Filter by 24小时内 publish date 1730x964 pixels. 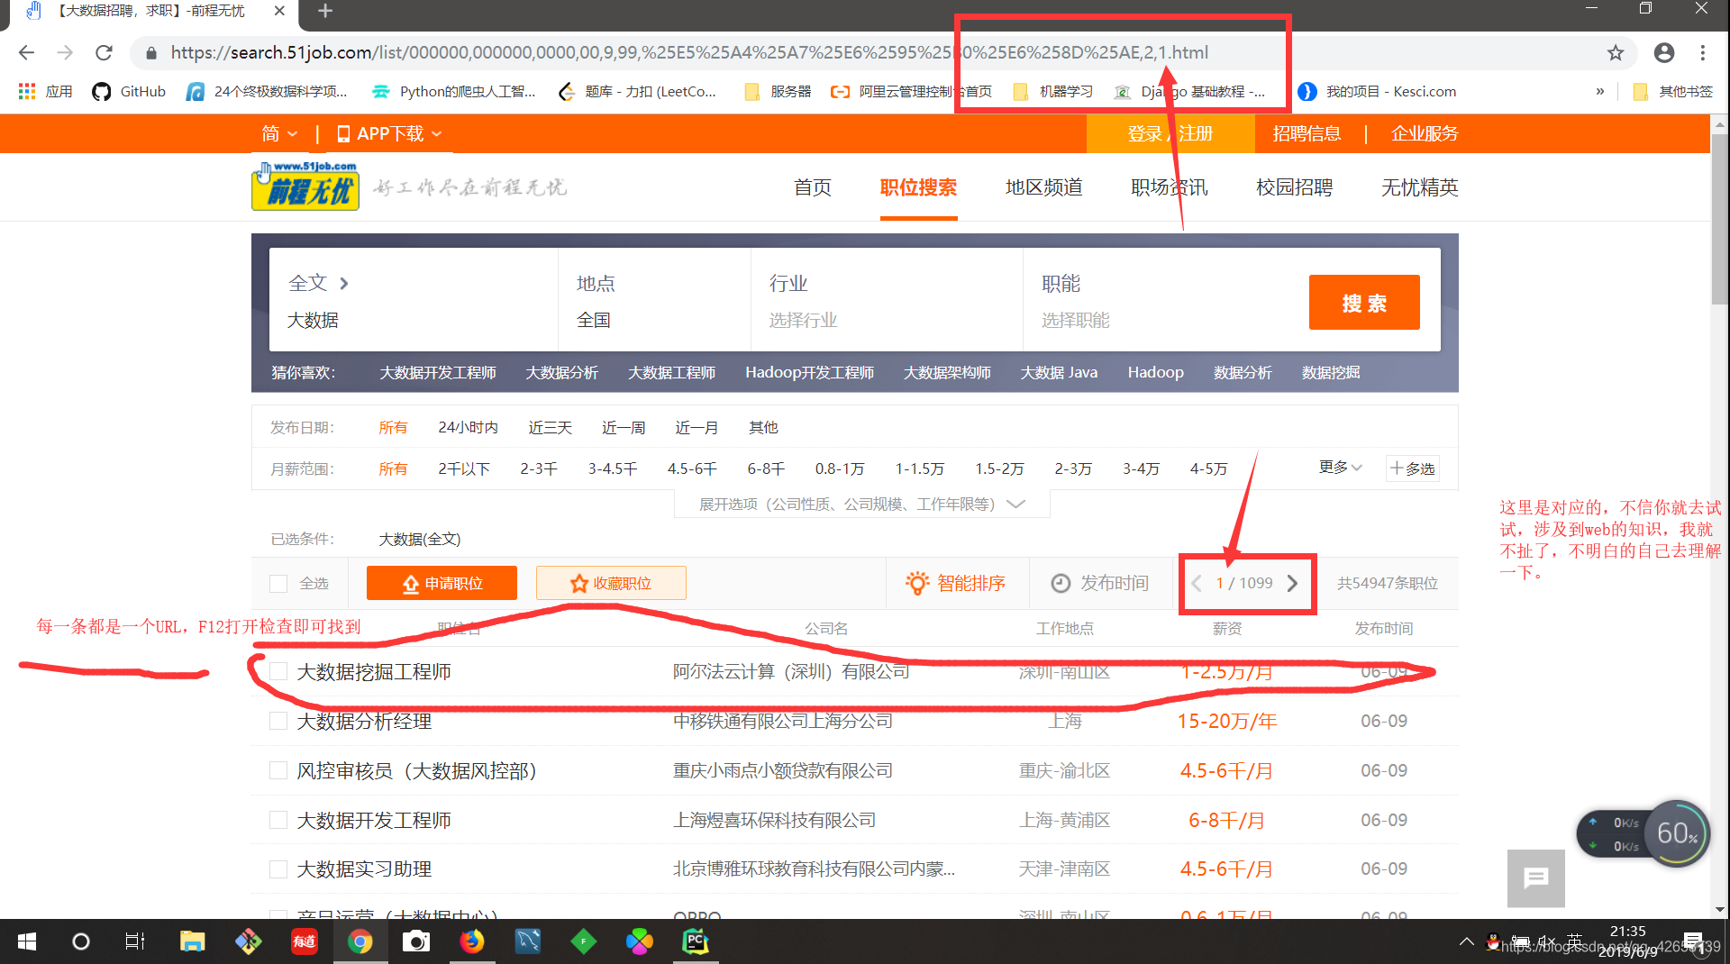468,427
